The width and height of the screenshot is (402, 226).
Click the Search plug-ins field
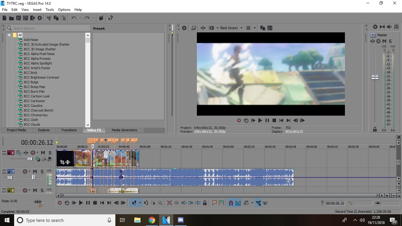[x=48, y=28]
